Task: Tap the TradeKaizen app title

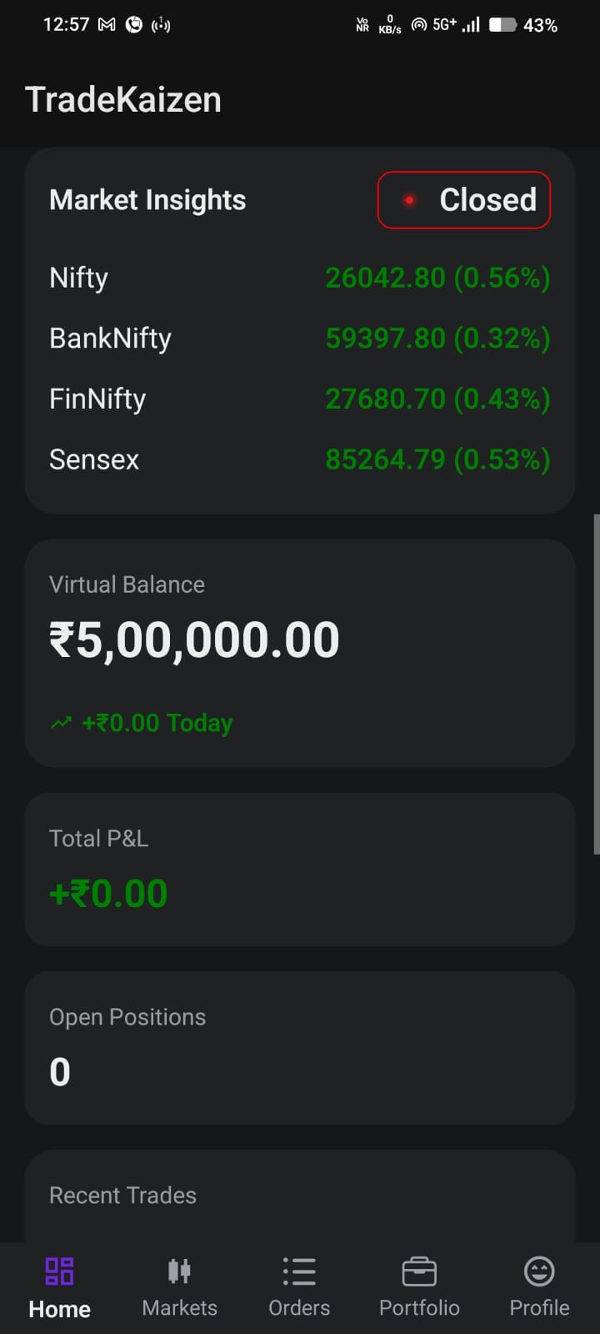Action: point(123,100)
